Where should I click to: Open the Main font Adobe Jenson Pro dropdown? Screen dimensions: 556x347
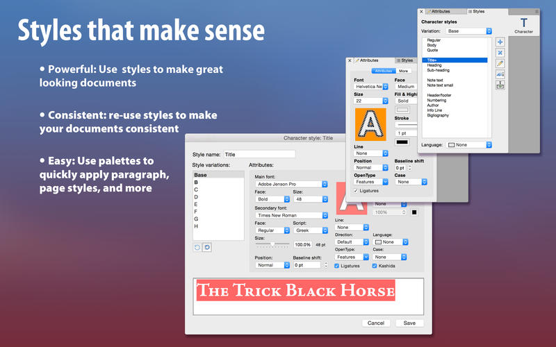(291, 184)
